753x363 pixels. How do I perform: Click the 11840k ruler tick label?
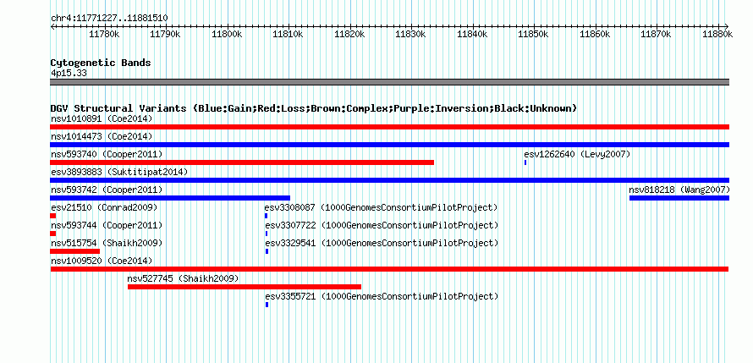pos(471,34)
